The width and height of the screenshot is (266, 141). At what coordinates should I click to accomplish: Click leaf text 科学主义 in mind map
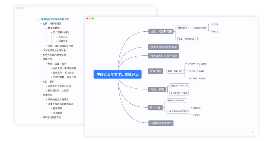tap(215, 32)
